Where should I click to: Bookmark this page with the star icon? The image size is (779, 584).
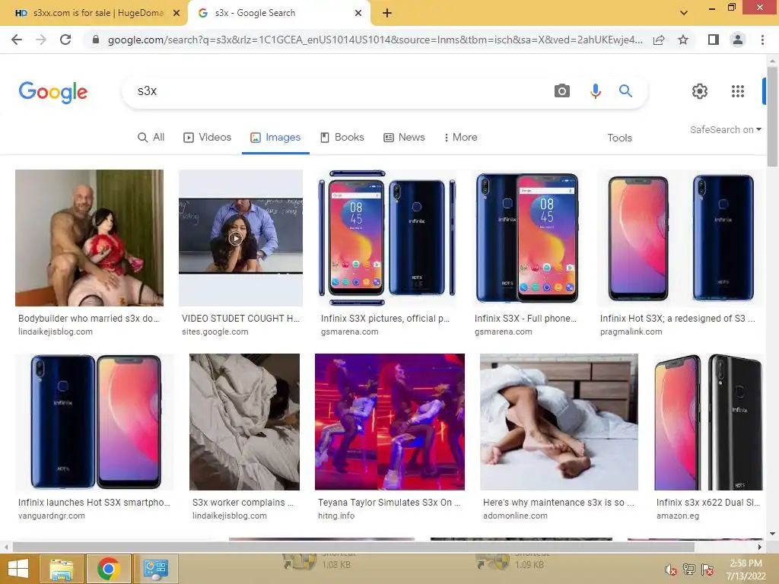(x=683, y=40)
